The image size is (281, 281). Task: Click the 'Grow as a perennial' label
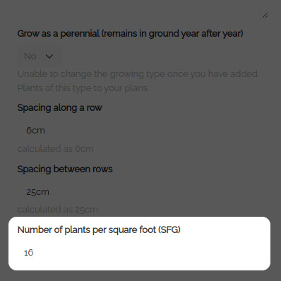[x=130, y=33]
